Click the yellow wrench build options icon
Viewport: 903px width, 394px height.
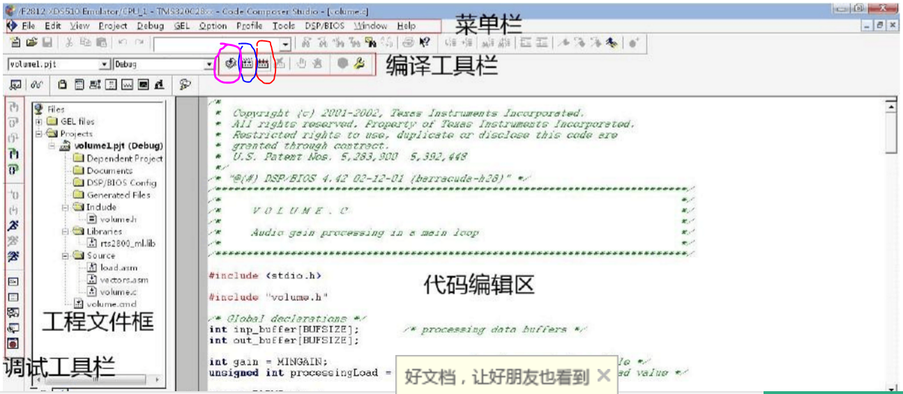click(359, 64)
